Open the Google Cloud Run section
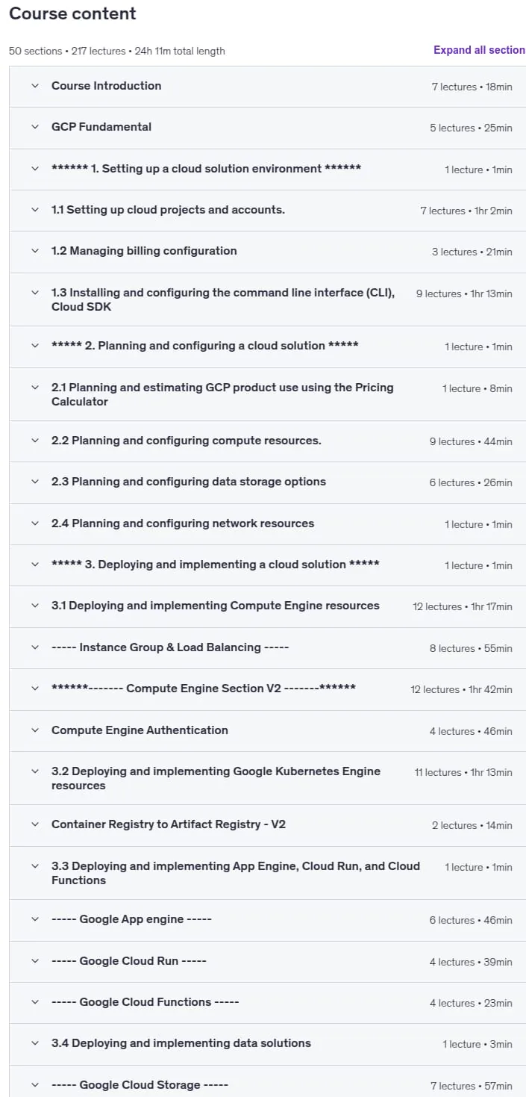Viewport: 526px width, 1097px height. click(x=267, y=962)
